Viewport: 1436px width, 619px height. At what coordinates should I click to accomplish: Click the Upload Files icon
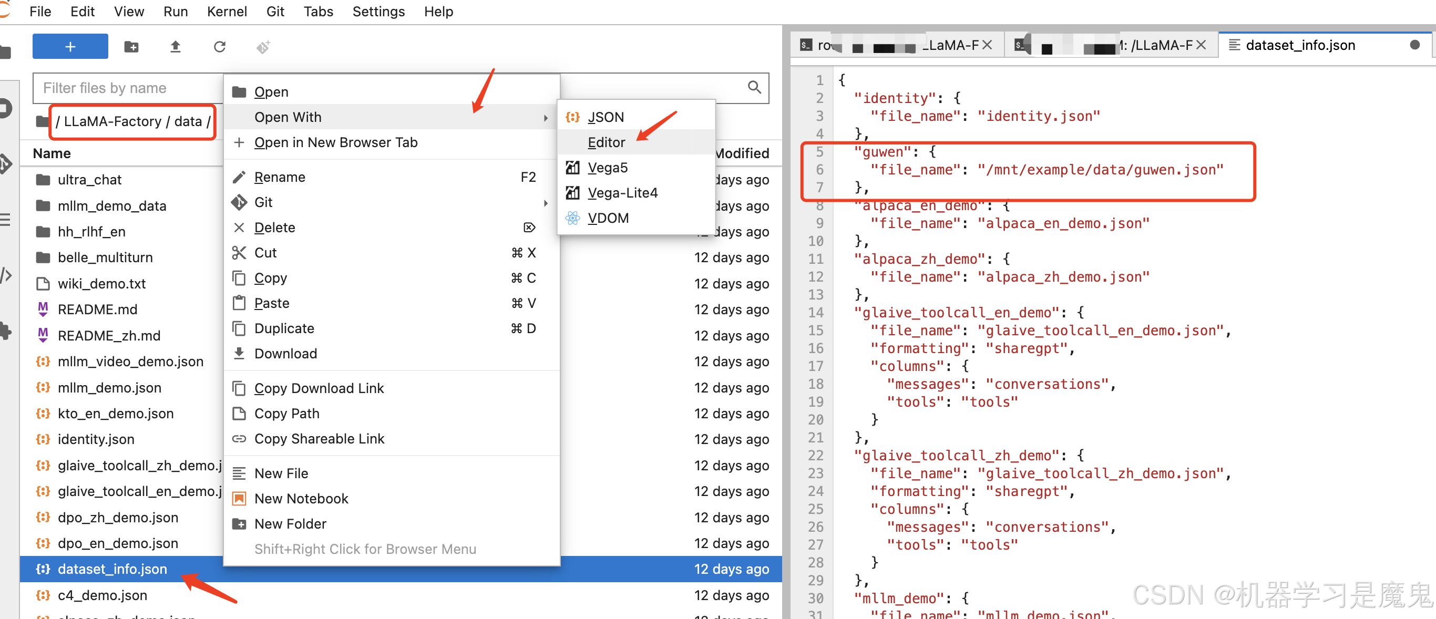click(x=176, y=47)
